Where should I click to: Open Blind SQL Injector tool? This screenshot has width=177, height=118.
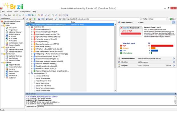14,34
